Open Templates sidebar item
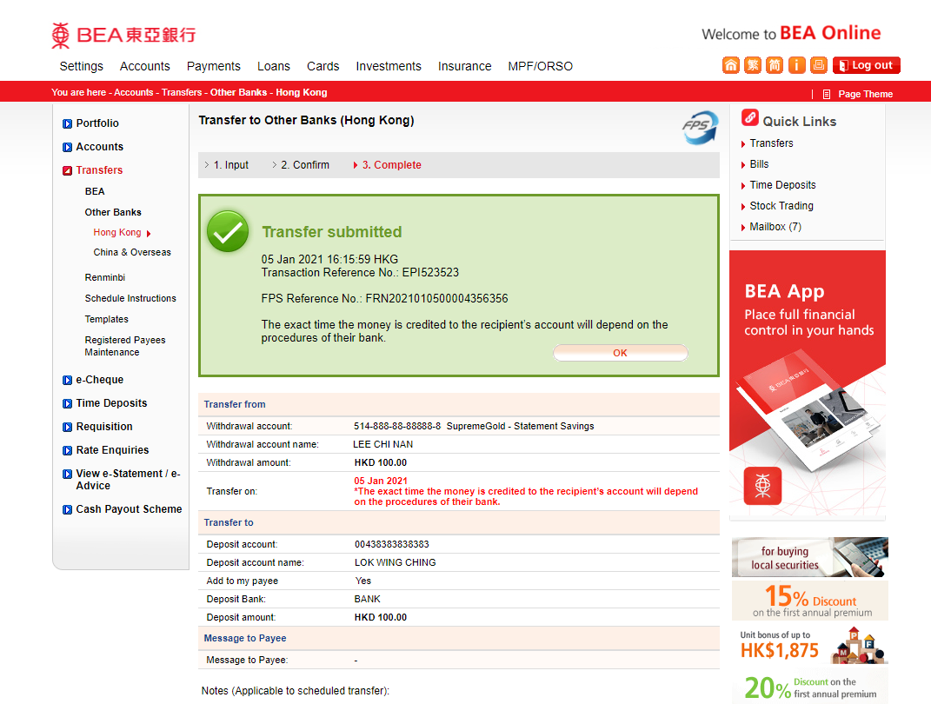This screenshot has height=704, width=931. 106,319
